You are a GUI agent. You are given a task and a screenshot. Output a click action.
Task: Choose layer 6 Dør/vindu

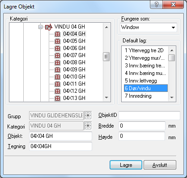pyautogui.click(x=146, y=88)
